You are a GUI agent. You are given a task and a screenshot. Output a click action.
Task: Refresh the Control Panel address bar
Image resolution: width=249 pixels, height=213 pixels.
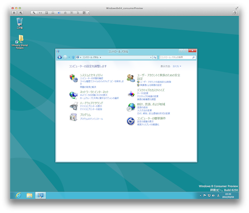[x=155, y=57]
